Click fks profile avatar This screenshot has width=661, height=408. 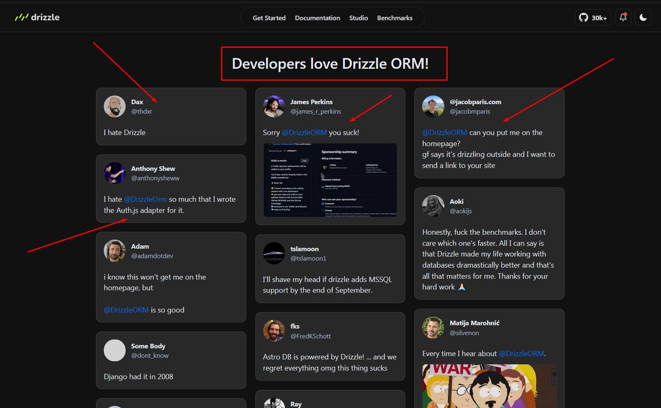pos(274,330)
